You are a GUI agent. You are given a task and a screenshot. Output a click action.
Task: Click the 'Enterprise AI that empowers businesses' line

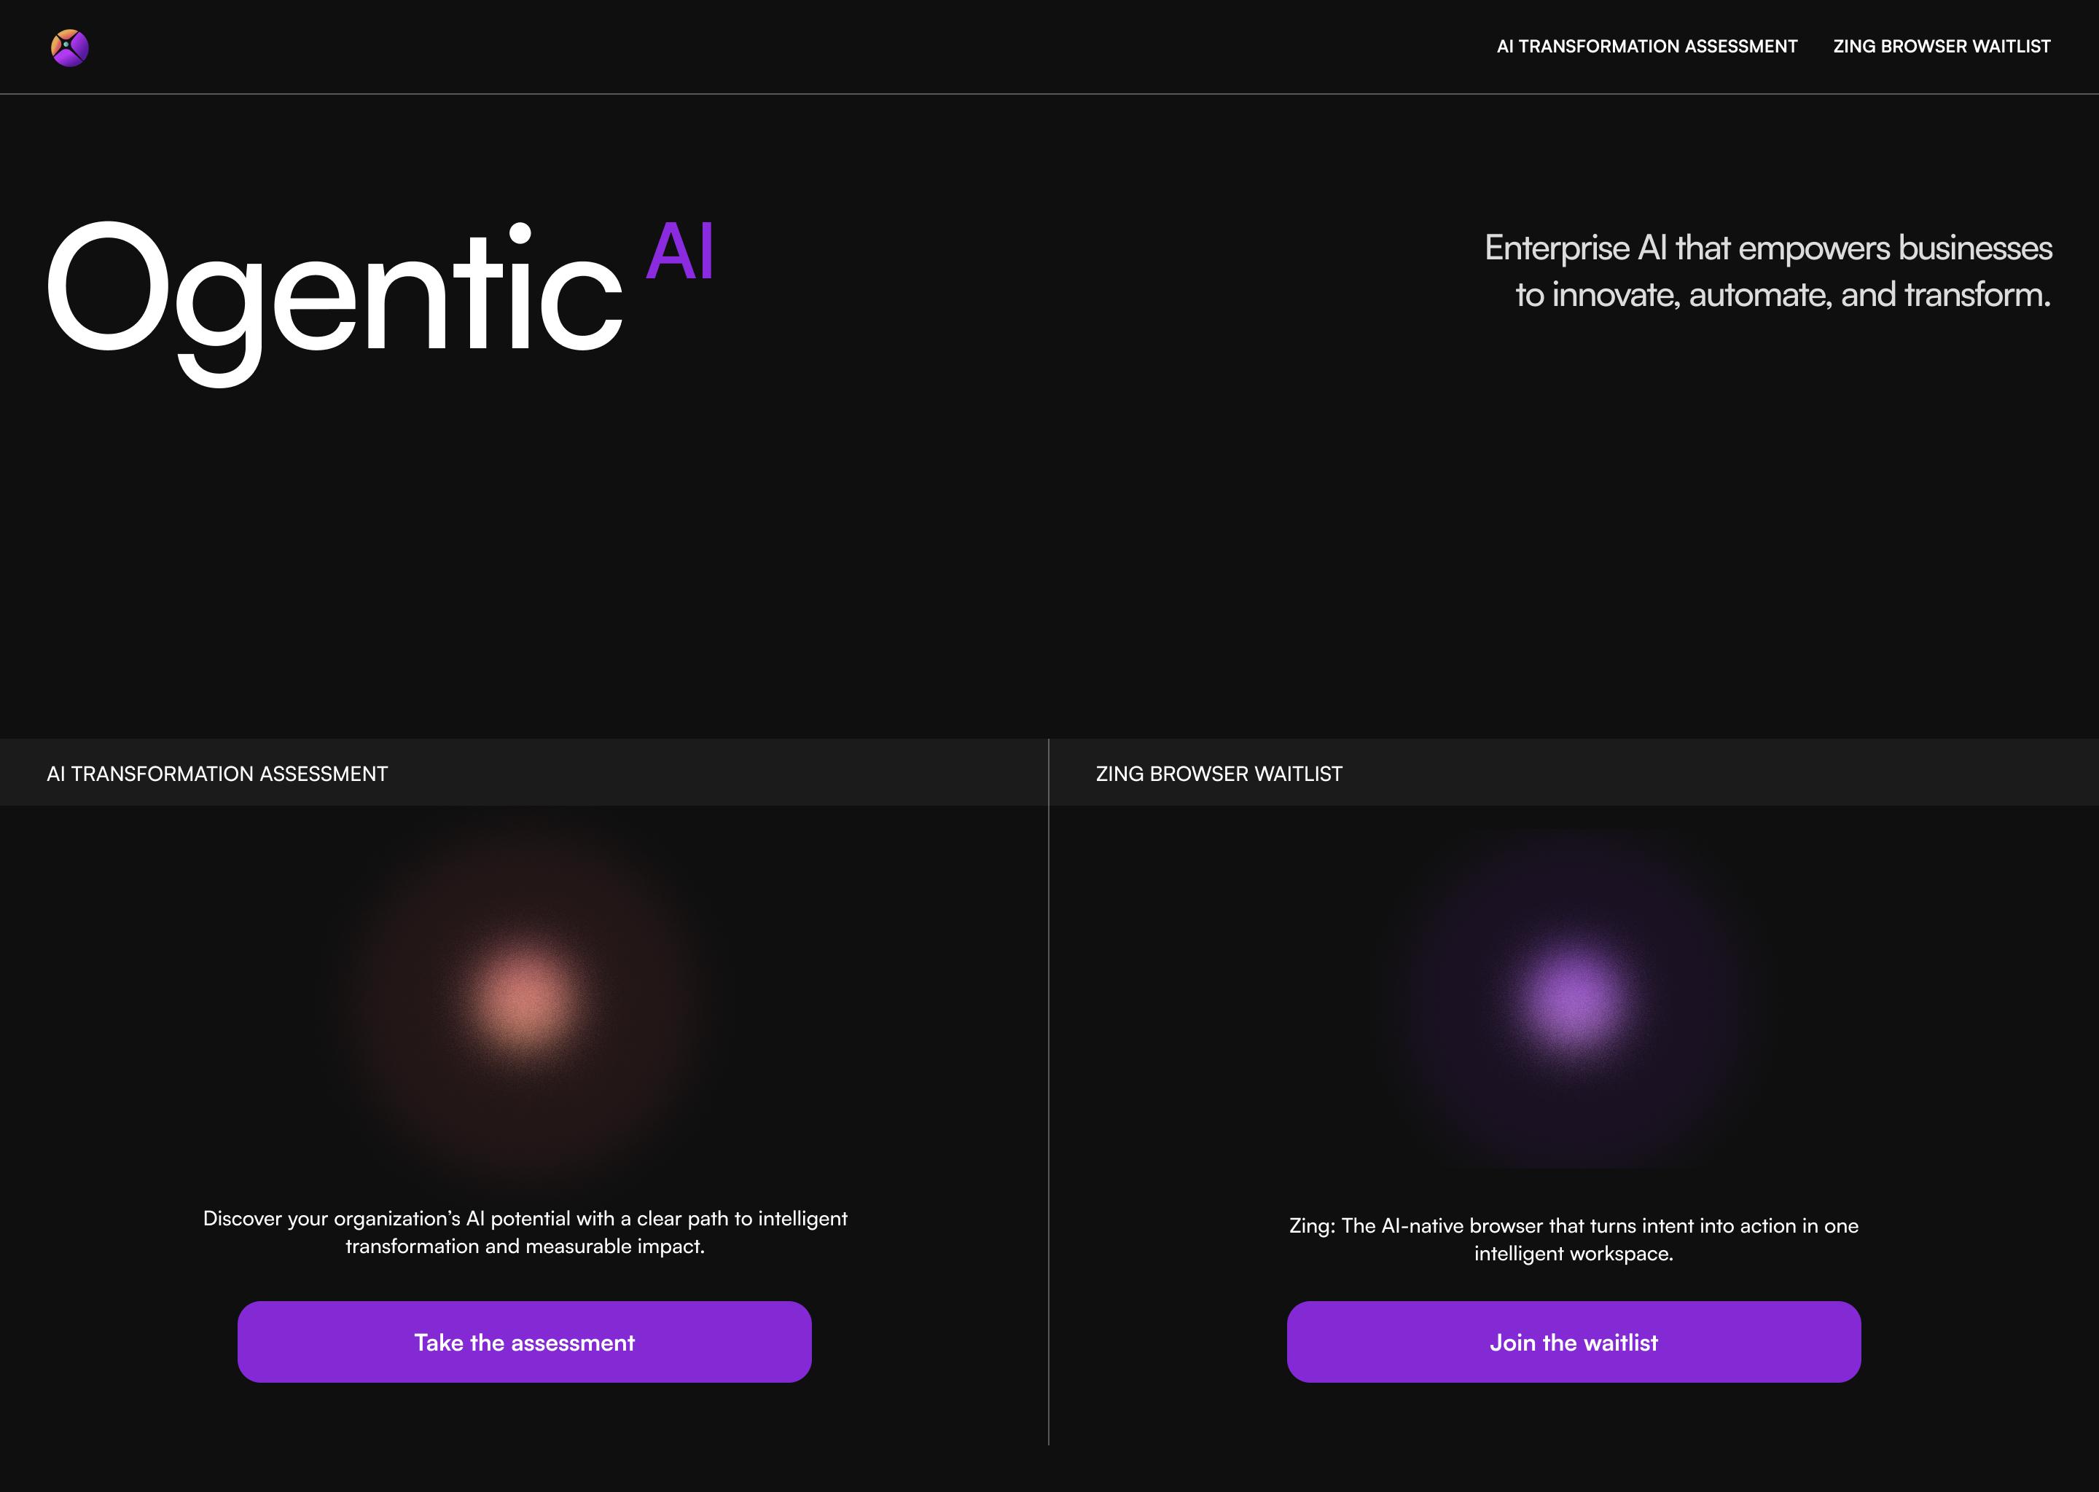pos(1767,248)
